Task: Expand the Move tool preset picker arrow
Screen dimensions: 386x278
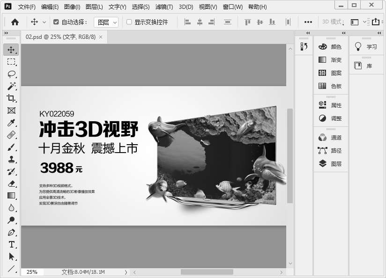Action: coord(45,22)
